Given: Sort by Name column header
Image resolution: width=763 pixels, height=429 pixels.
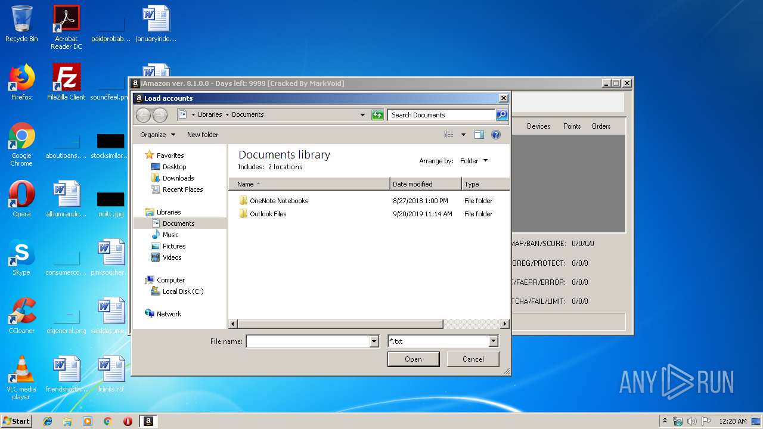Looking at the screenshot, I should pyautogui.click(x=309, y=184).
